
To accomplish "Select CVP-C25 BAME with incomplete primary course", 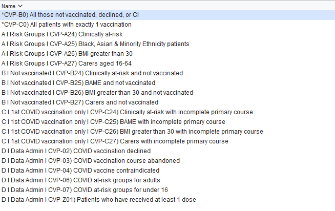I will 113,122.
